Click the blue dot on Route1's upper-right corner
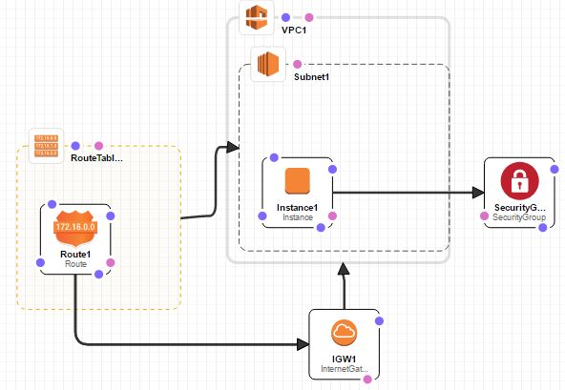565x390 pixels. pyautogui.click(x=111, y=216)
